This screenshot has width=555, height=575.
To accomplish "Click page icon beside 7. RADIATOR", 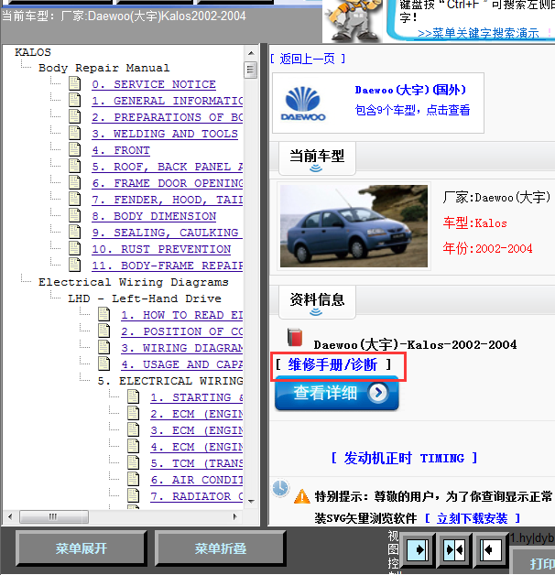I will 134,496.
